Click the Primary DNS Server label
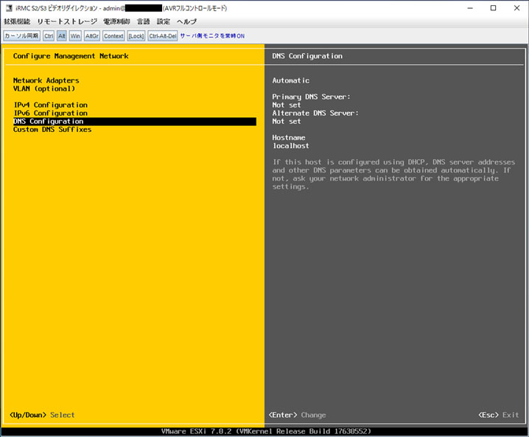Screen dimensions: 529x437 (x=312, y=97)
